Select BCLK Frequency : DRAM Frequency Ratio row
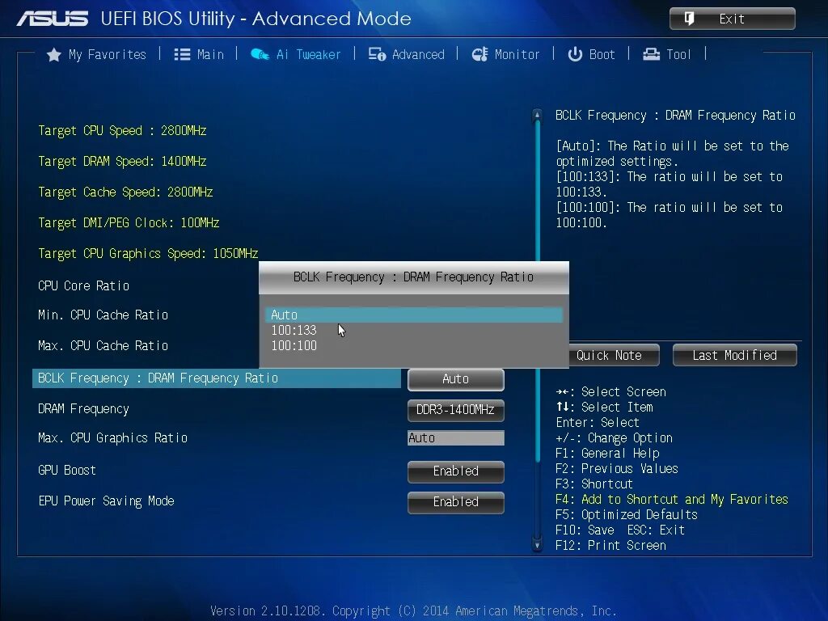828x621 pixels. pyautogui.click(x=217, y=378)
